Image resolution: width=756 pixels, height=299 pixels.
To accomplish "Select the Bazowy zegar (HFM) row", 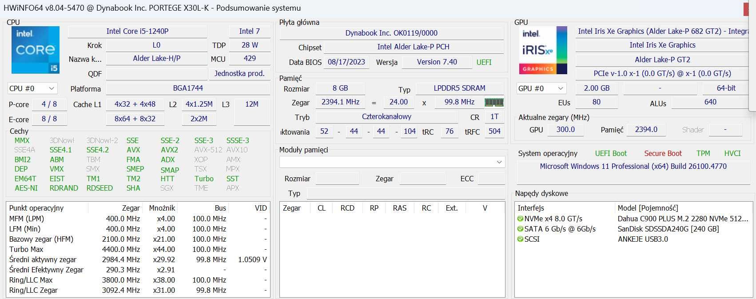I will (138, 239).
